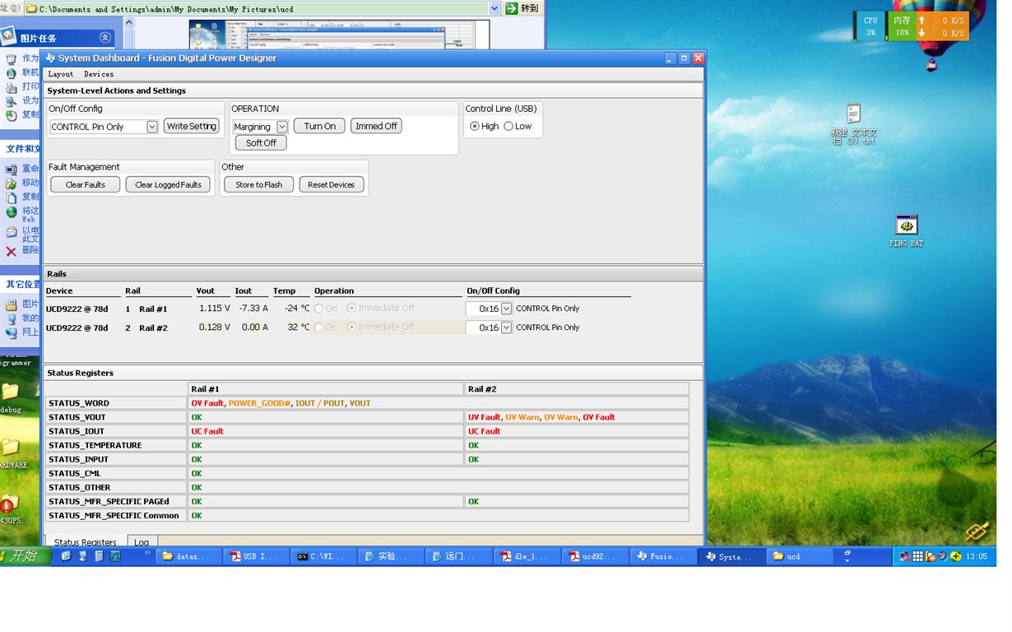
Task: Click the desktop-folder icon beside debug
Action: 9,390
